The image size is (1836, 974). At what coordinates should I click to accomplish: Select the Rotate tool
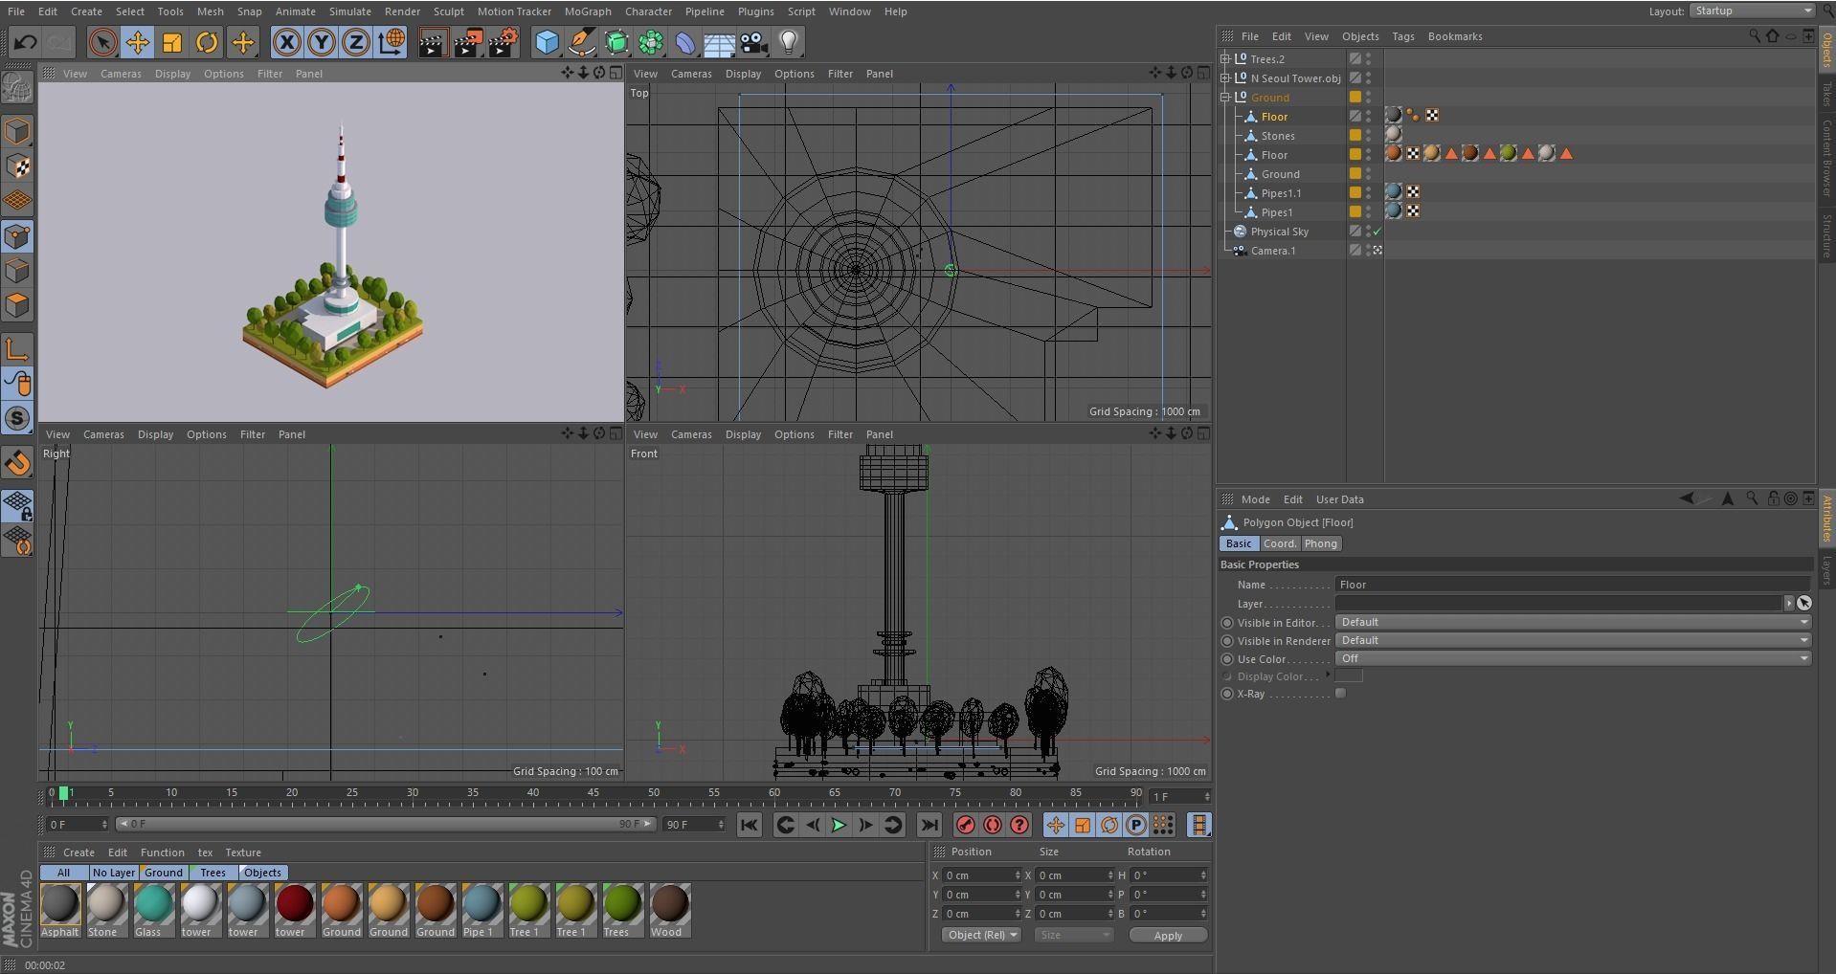pos(207,43)
